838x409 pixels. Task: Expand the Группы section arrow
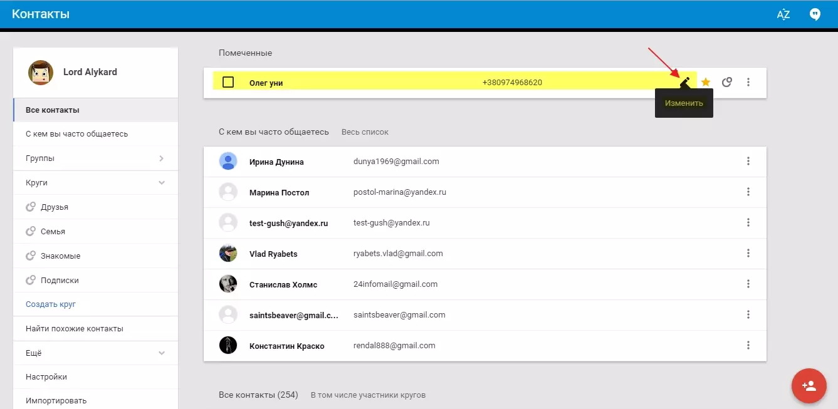point(162,158)
